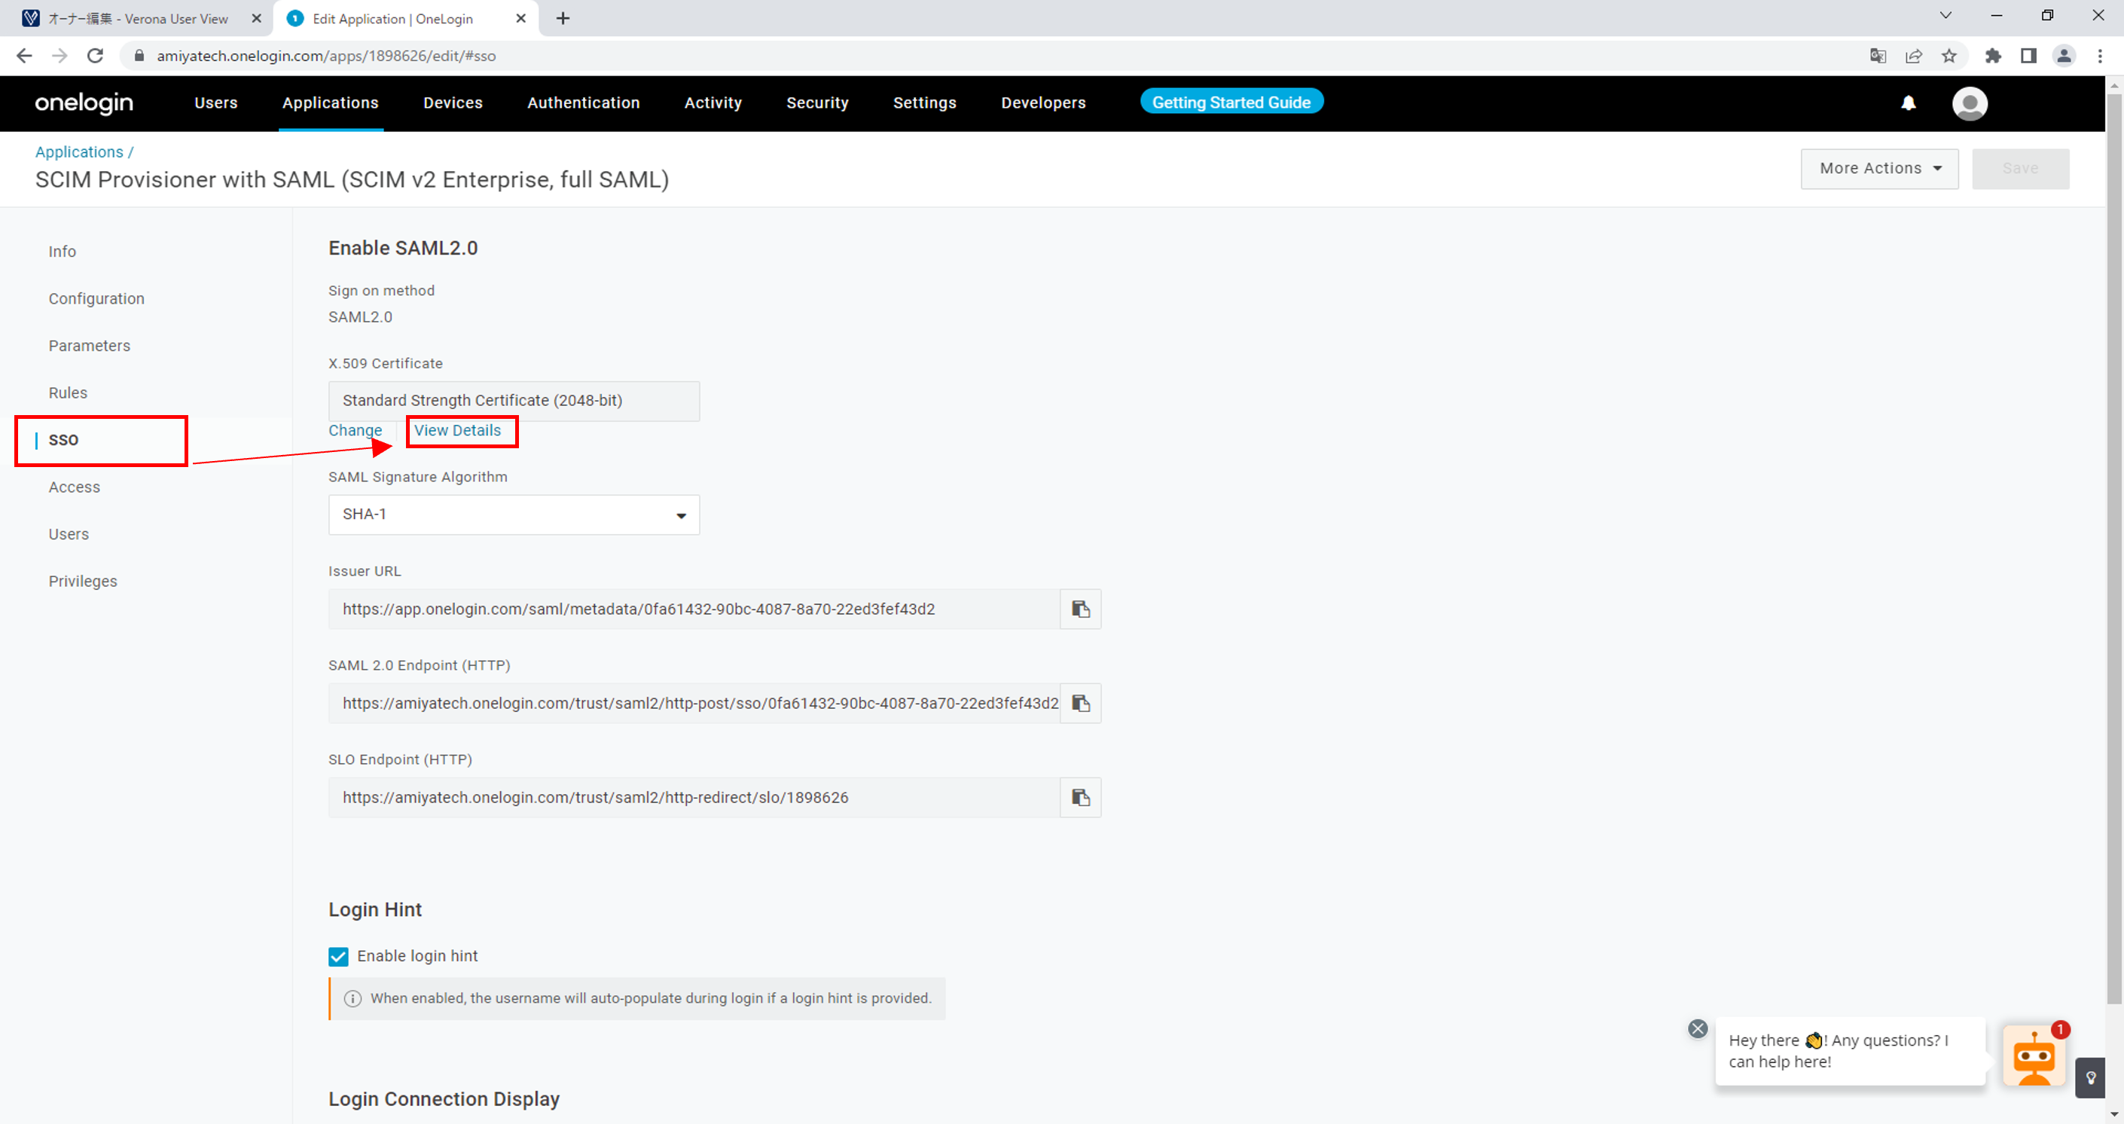Open the Activity top menu
This screenshot has width=2124, height=1124.
(713, 103)
